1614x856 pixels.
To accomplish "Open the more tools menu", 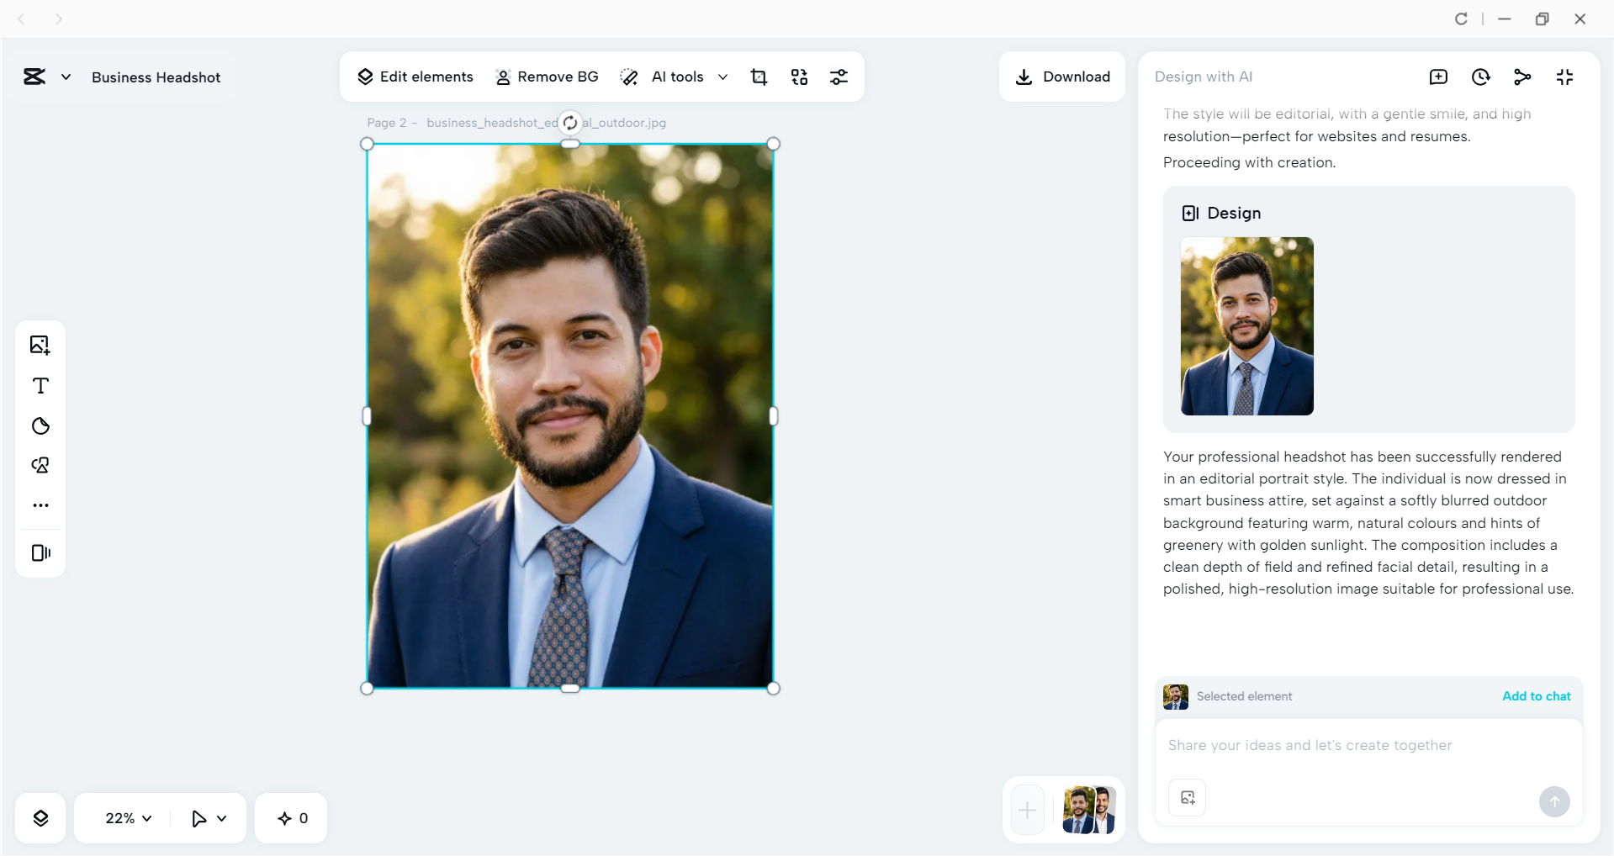I will (40, 505).
